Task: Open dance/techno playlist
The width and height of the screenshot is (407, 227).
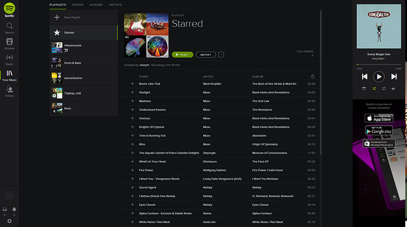Action: 84,78
